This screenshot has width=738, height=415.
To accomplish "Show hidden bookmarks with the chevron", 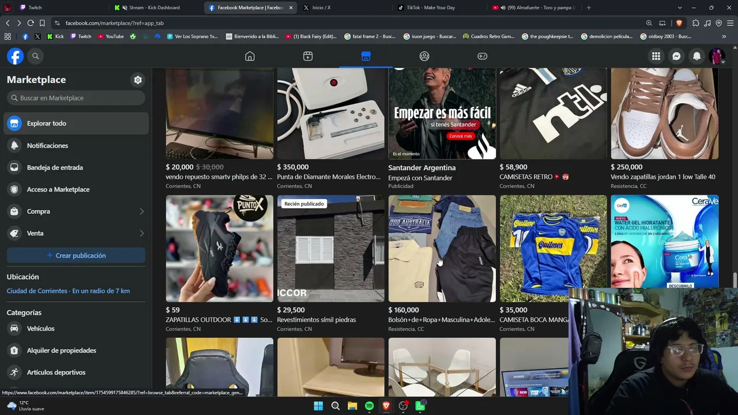I will pos(724,36).
